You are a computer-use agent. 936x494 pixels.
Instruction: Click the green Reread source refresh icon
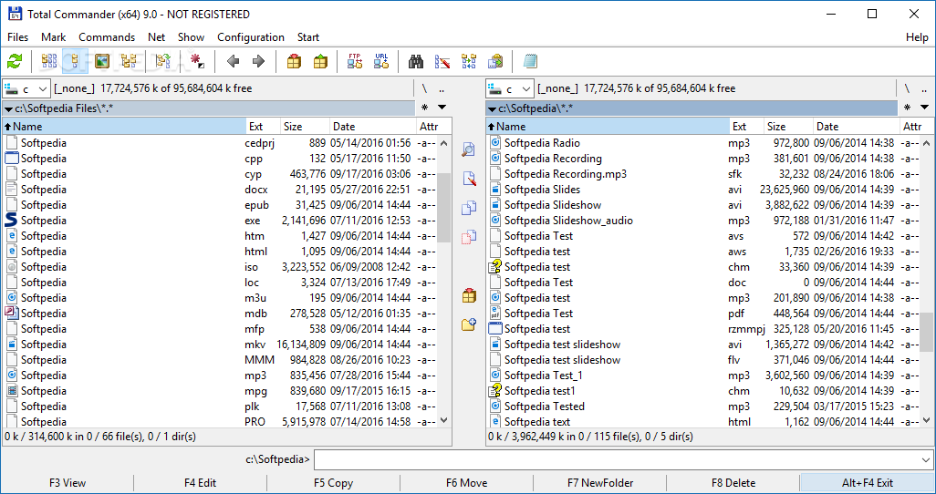15,61
